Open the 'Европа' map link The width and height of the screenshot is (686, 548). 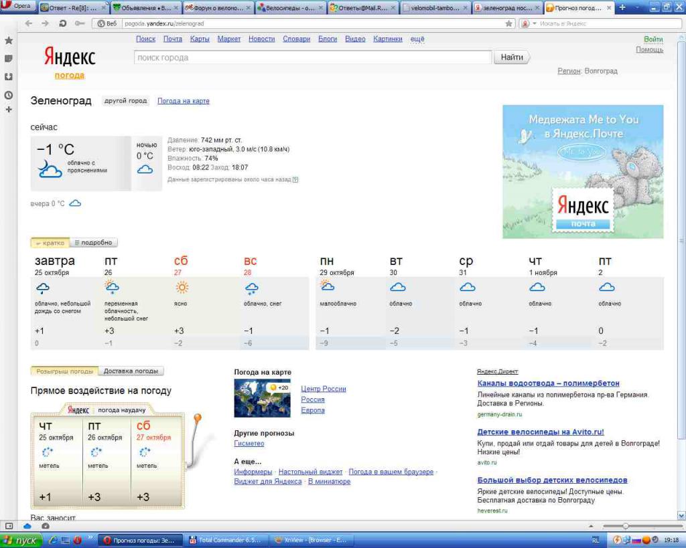pyautogui.click(x=313, y=410)
